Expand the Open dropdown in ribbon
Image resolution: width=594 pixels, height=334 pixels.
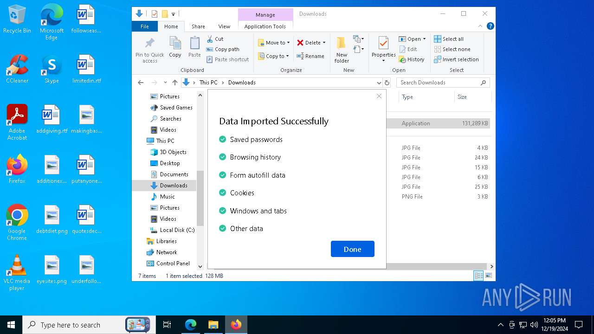coord(424,39)
